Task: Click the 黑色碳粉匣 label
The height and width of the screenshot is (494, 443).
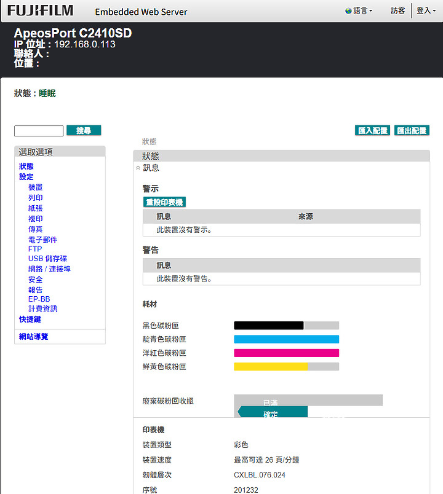Action: tap(161, 326)
